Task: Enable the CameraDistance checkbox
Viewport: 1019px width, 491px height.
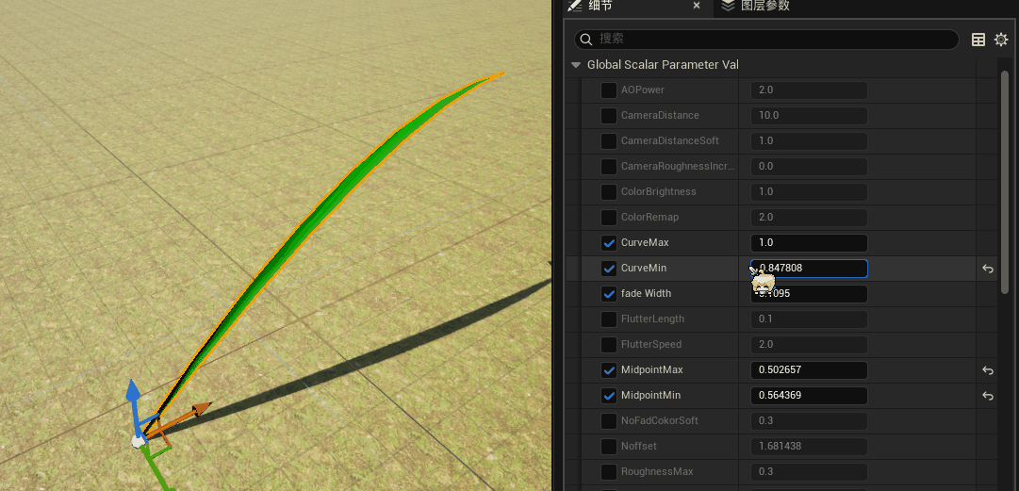Action: (609, 116)
